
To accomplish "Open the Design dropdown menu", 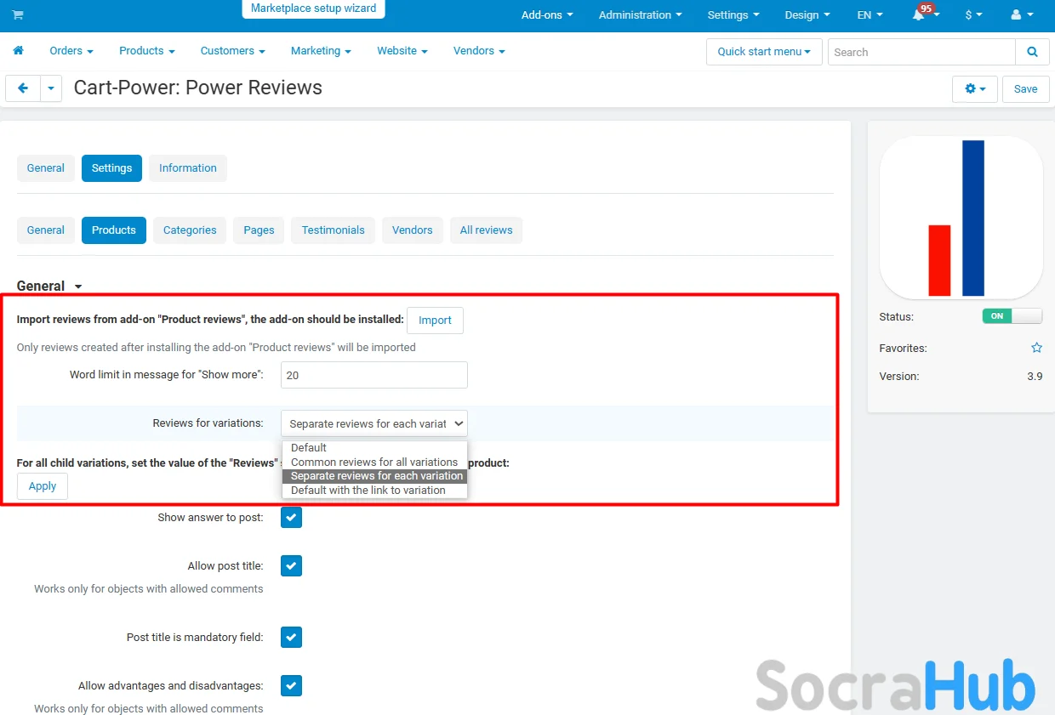I will [807, 15].
